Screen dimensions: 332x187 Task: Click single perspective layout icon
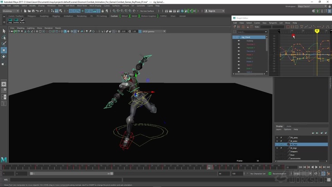pos(4,84)
